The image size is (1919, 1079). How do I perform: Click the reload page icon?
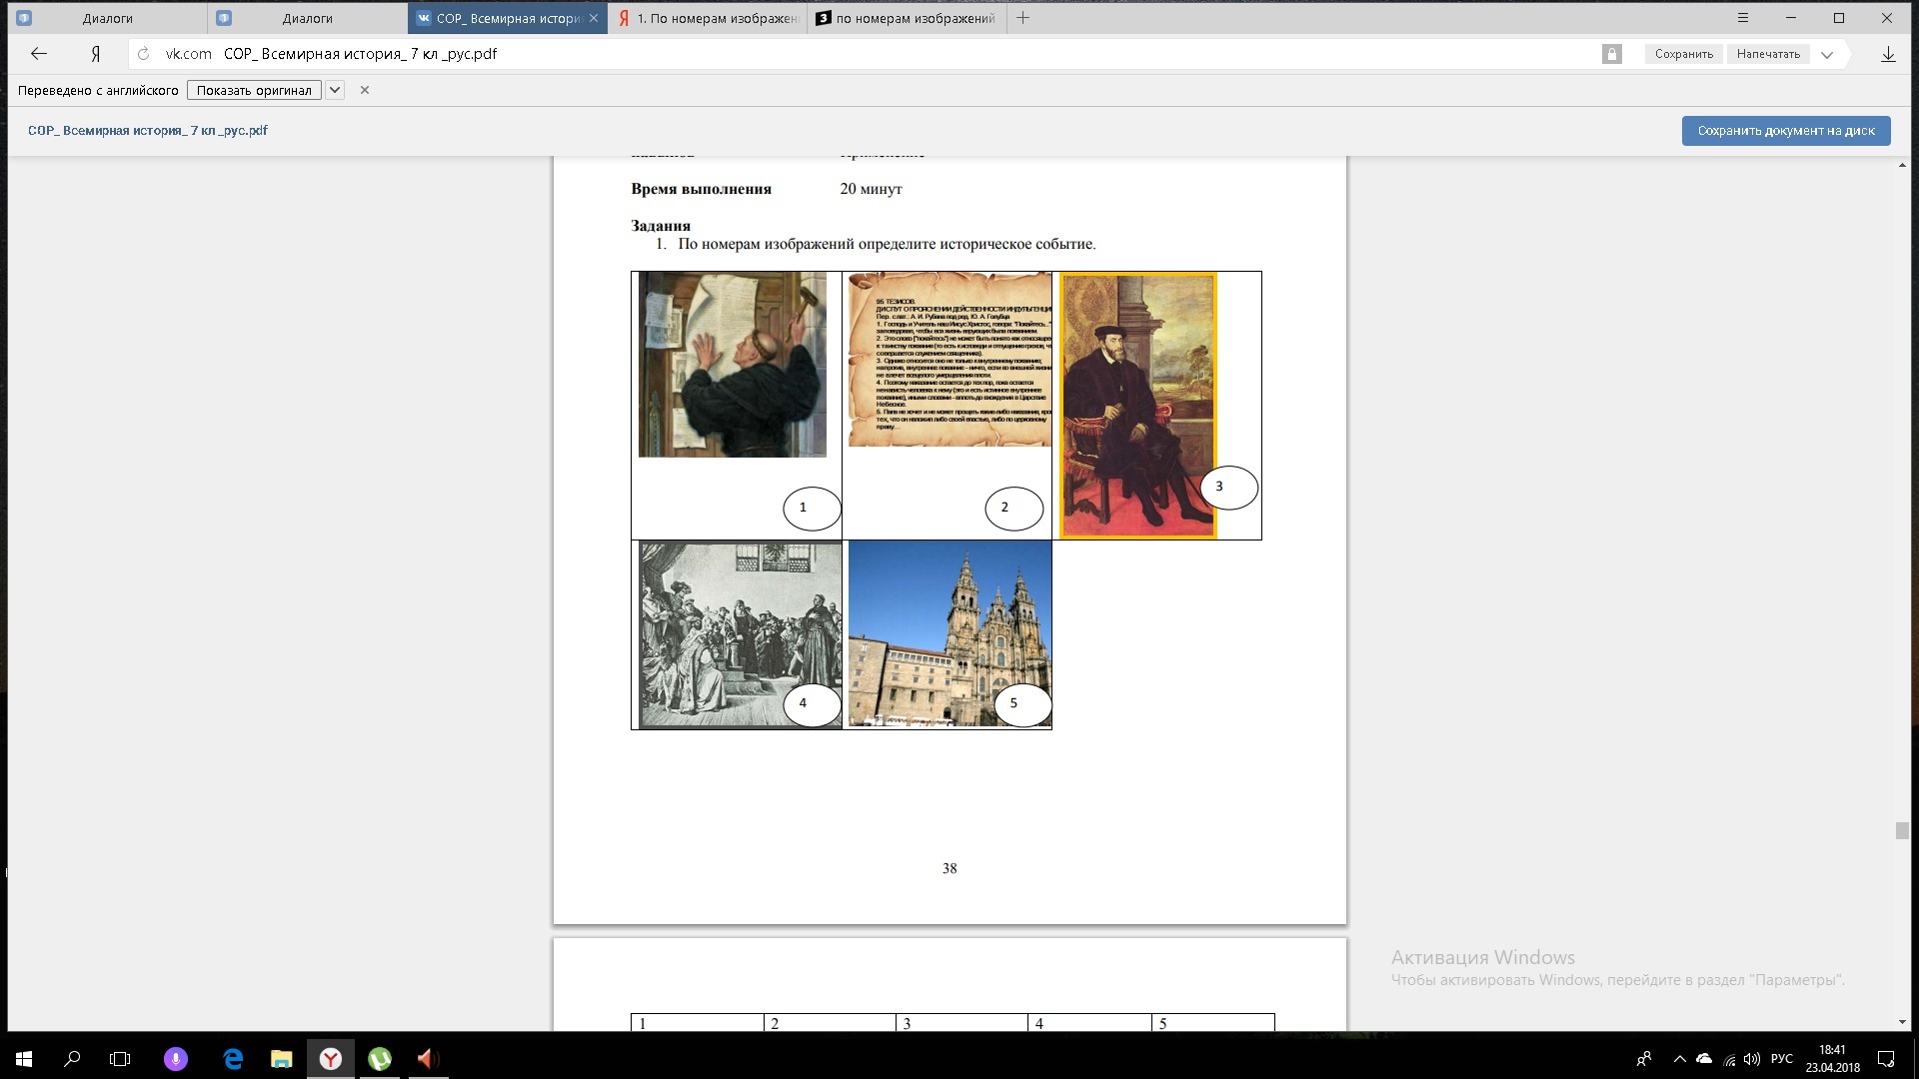point(143,54)
